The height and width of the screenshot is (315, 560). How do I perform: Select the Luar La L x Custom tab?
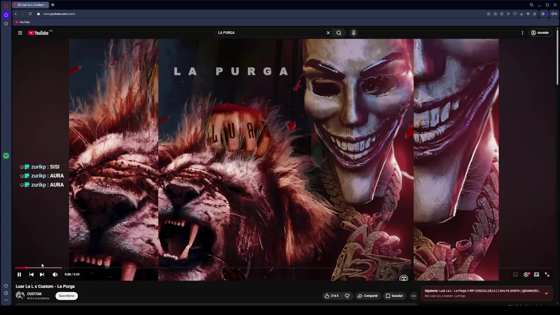click(31, 5)
